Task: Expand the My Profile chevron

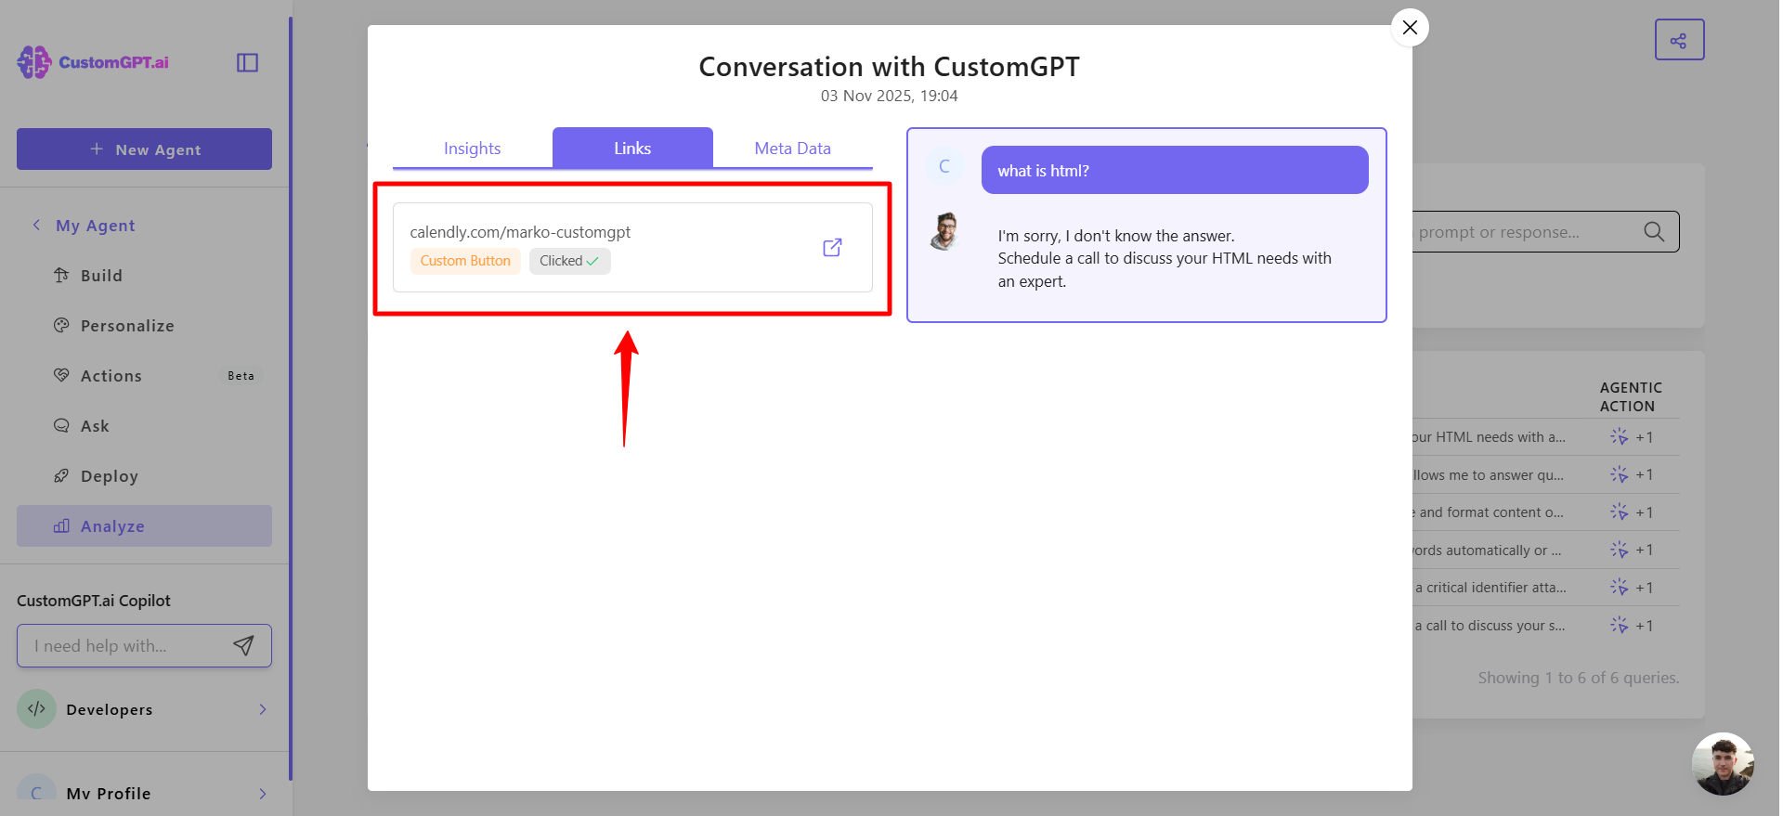Action: 263,794
